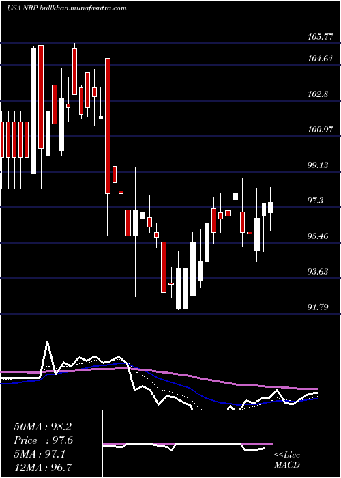Click the 12MA : 96.7 readout
341x478 pixels.
(x=43, y=467)
